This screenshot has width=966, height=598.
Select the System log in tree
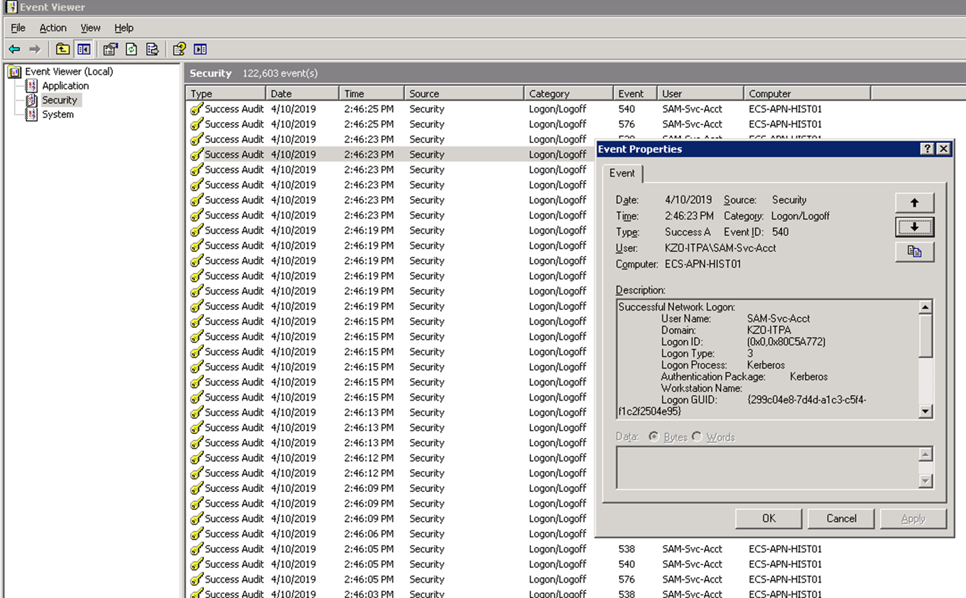coord(57,114)
